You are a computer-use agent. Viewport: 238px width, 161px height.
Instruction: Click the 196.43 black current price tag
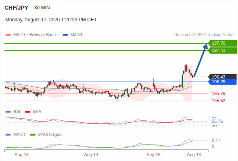(x=222, y=76)
